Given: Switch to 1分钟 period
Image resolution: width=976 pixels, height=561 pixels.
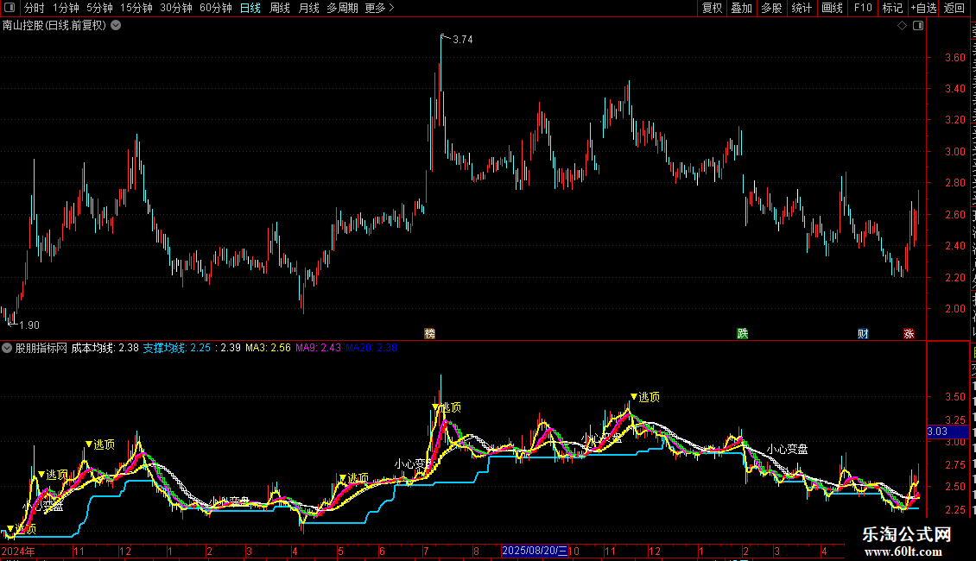Looking at the screenshot, I should click(x=66, y=8).
